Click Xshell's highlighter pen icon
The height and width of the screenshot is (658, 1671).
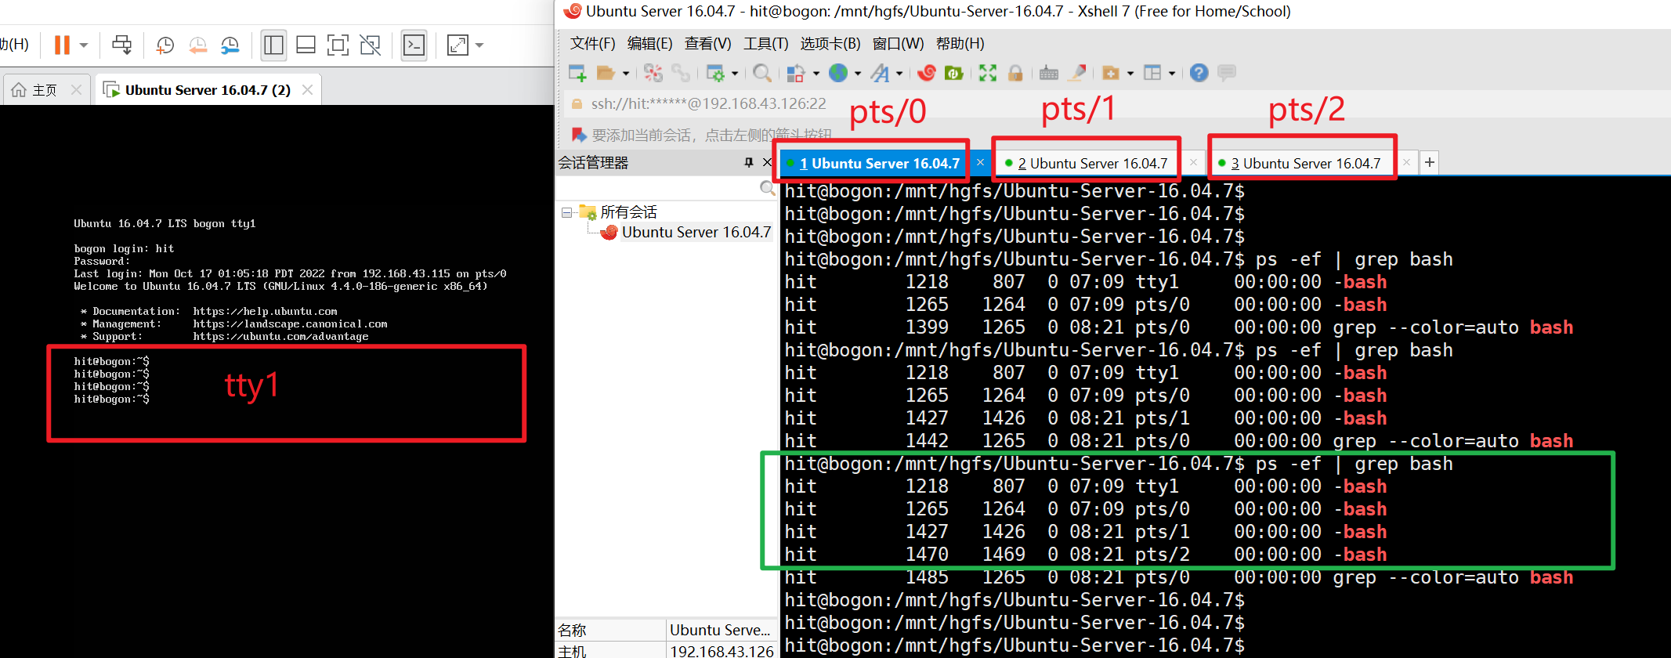pos(1077,73)
